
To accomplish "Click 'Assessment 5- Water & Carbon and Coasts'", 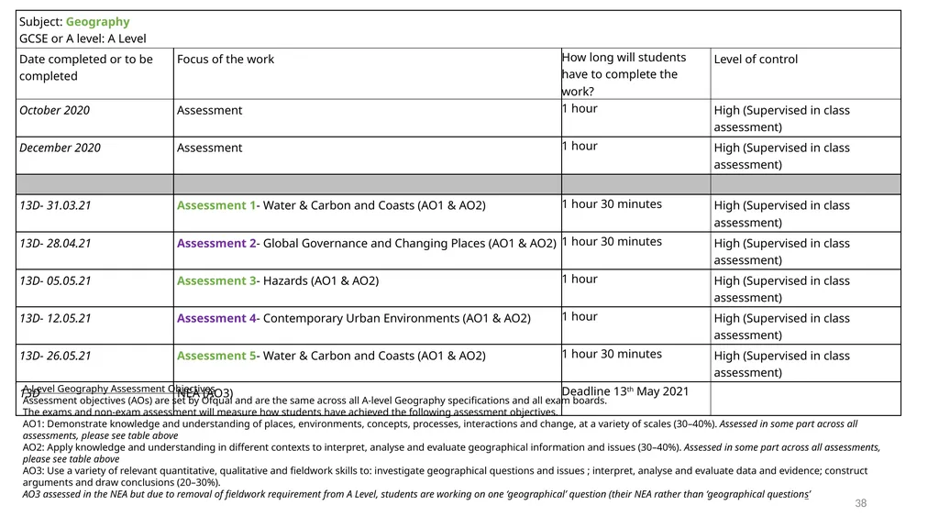I will (x=331, y=356).
